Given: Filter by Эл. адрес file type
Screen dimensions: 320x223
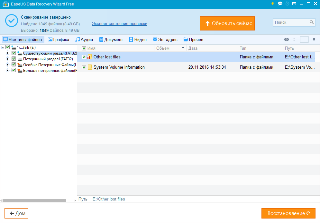Looking at the screenshot, I should pos(165,39).
